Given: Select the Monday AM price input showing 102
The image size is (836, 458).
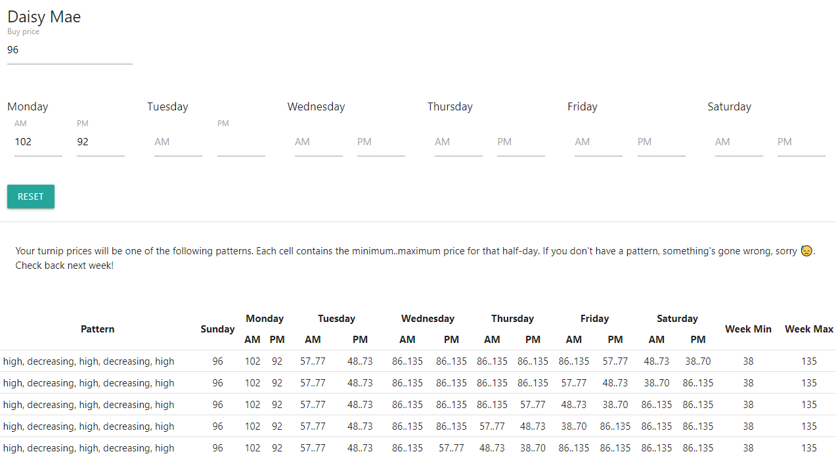Looking at the screenshot, I should pyautogui.click(x=38, y=142).
